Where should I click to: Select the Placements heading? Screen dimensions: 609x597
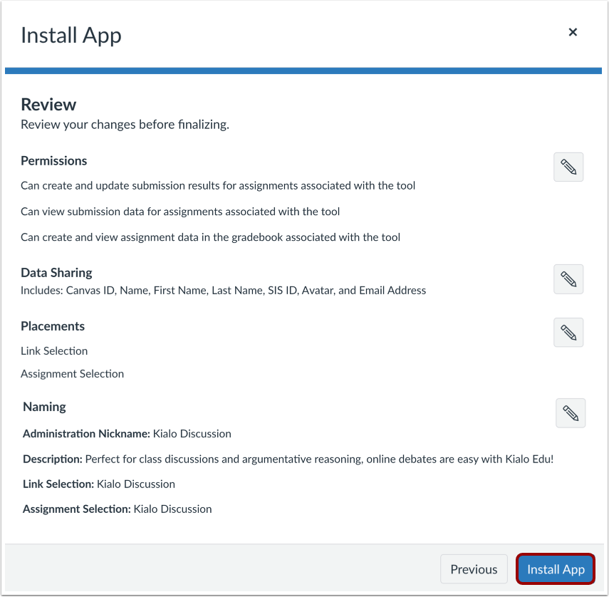tap(52, 326)
